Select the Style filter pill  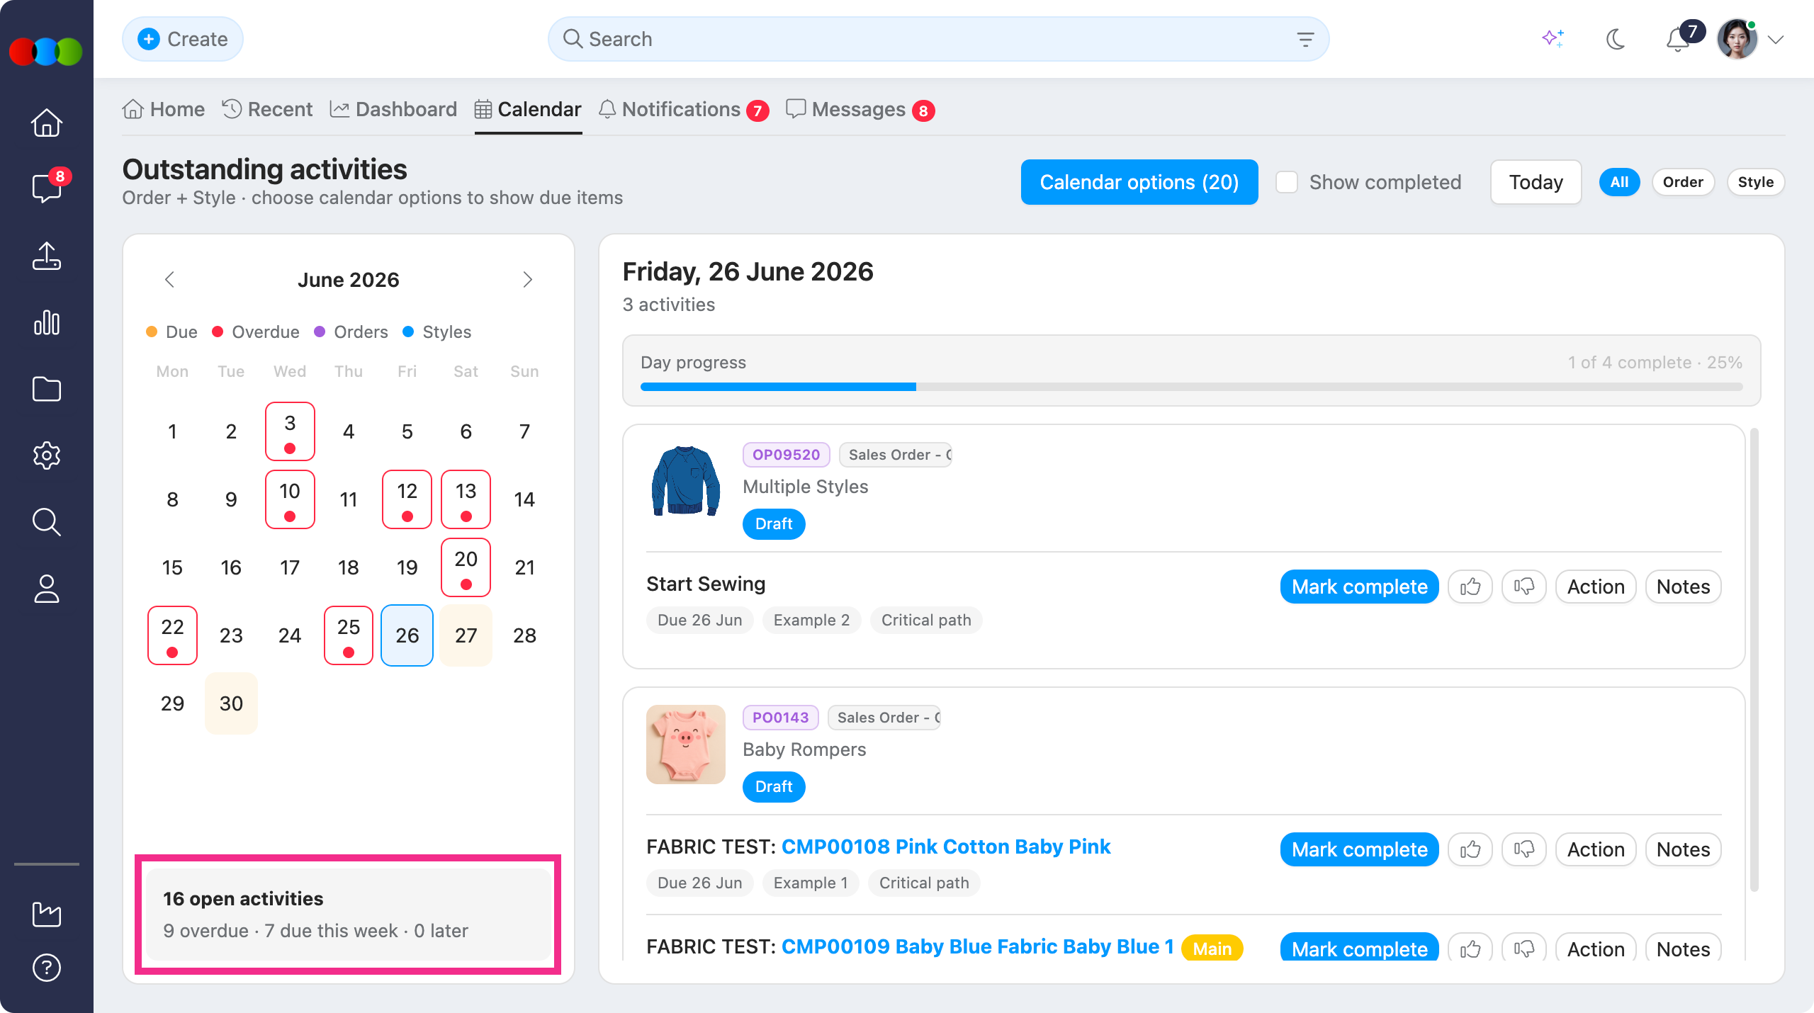1755,182
